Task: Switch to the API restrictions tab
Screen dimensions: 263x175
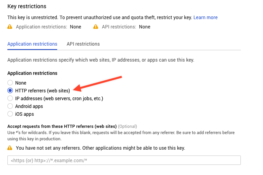Action: click(x=83, y=44)
